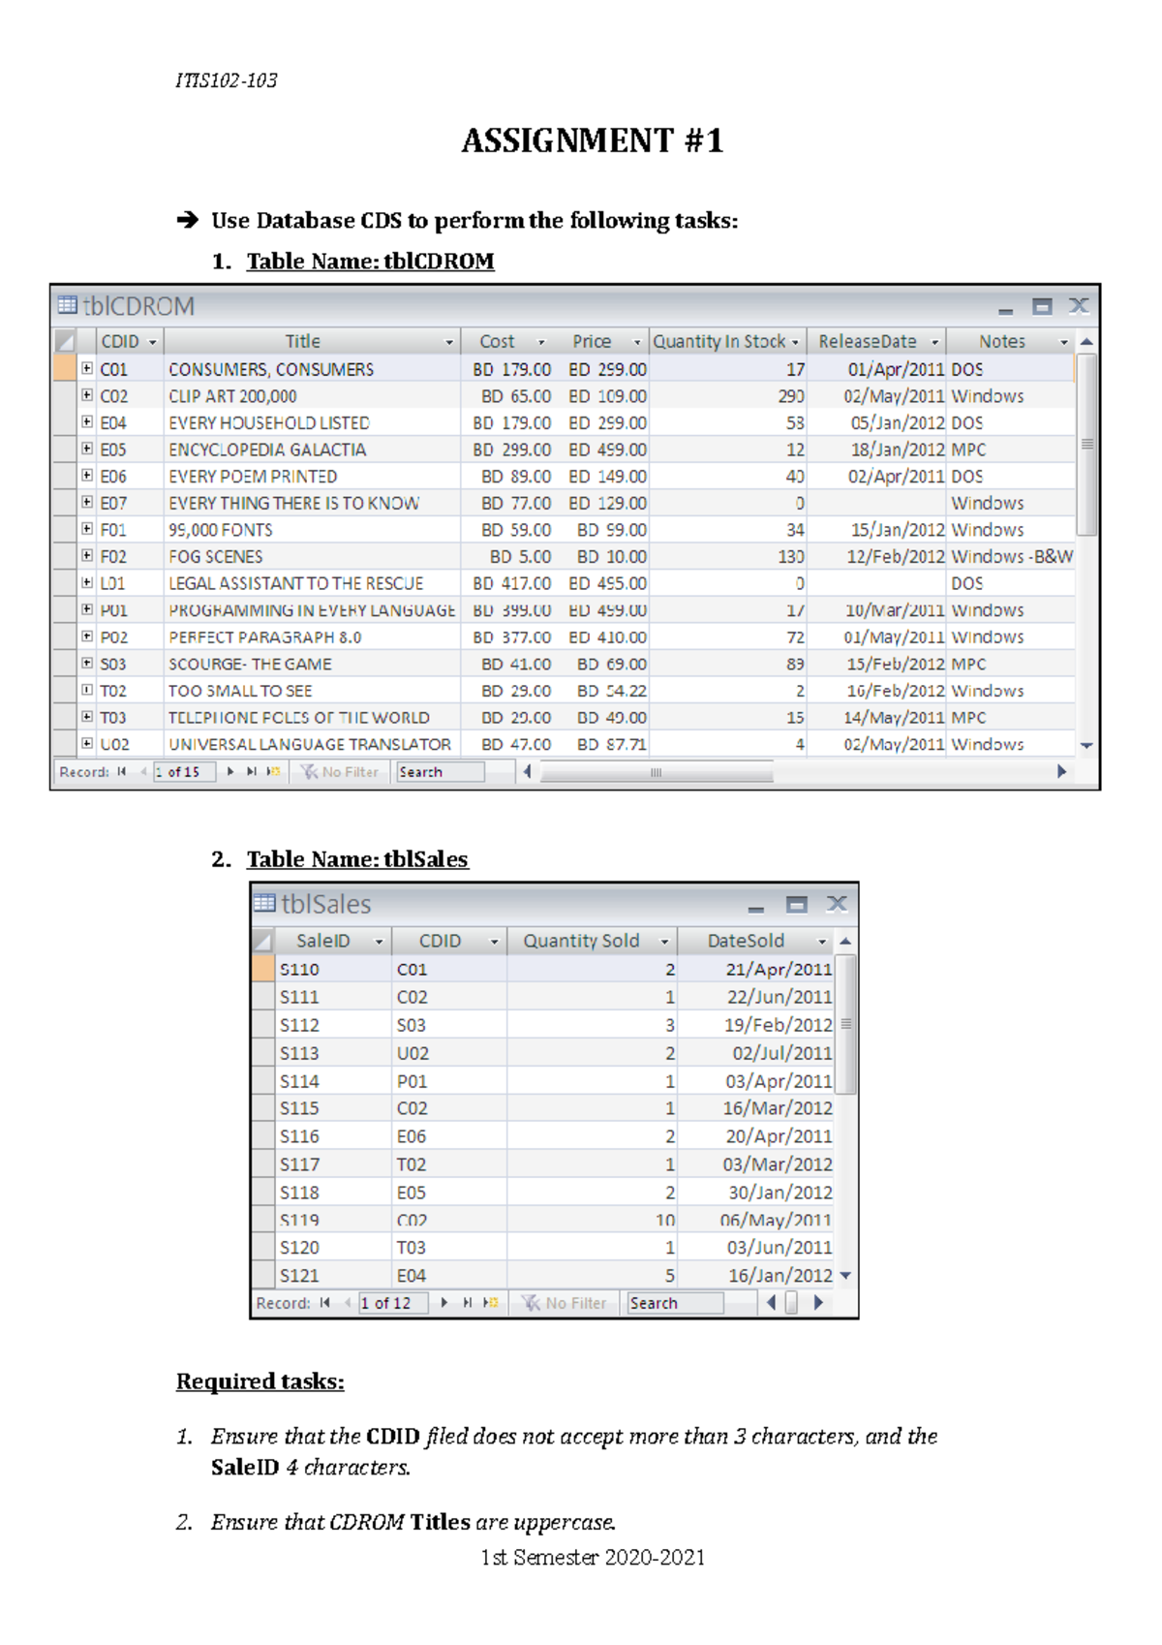Click the tblSales table icon in title bar
The image size is (1162, 1645).
[264, 904]
